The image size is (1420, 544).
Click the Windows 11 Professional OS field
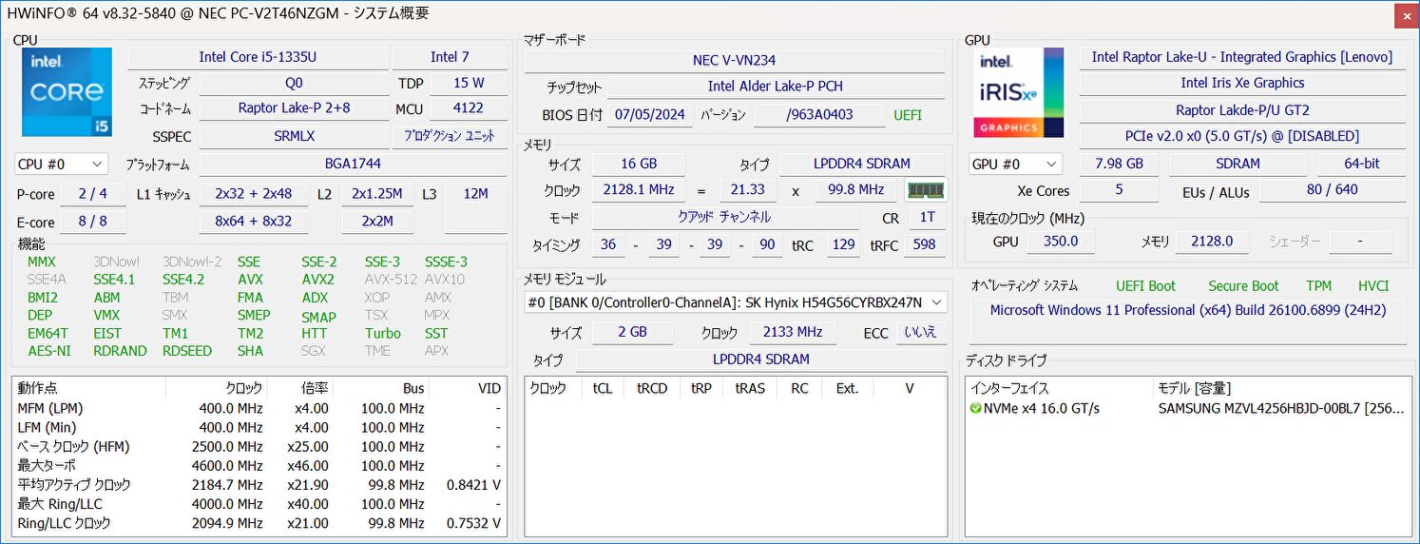tap(1187, 310)
